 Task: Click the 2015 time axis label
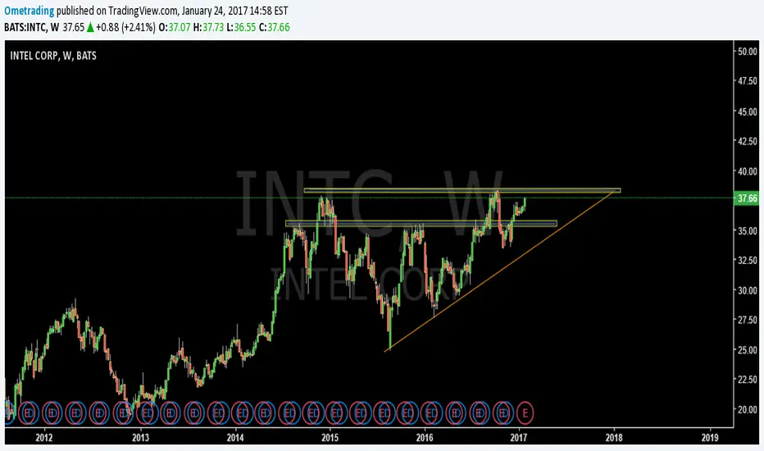[330, 437]
